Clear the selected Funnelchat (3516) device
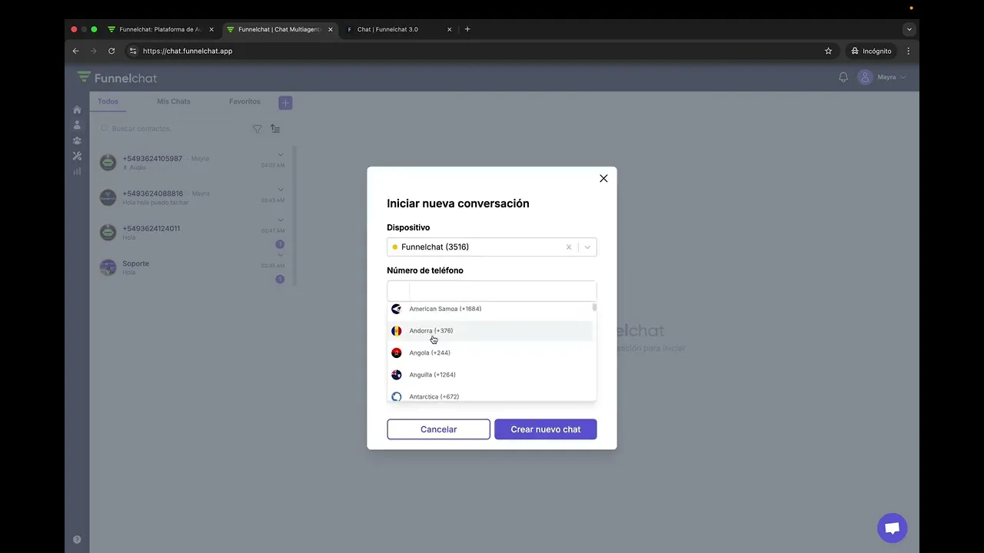984x553 pixels. point(569,247)
